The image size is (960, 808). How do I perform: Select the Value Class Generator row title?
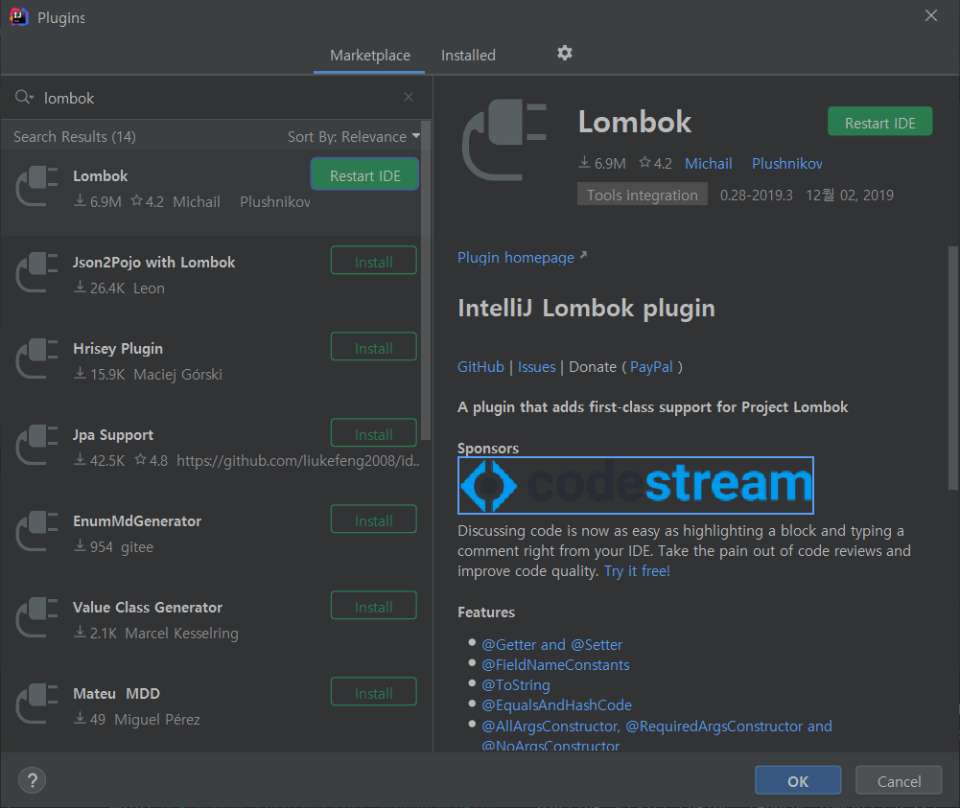coord(148,608)
